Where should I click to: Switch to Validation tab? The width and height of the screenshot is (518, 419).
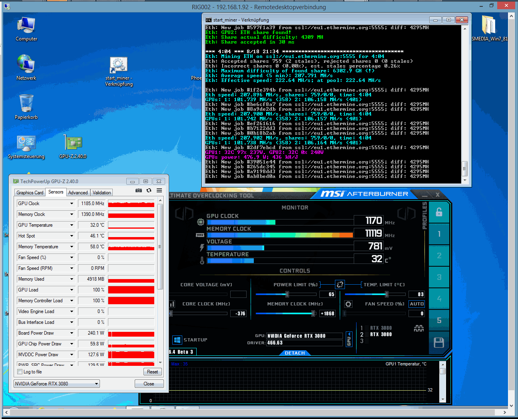pyautogui.click(x=102, y=193)
